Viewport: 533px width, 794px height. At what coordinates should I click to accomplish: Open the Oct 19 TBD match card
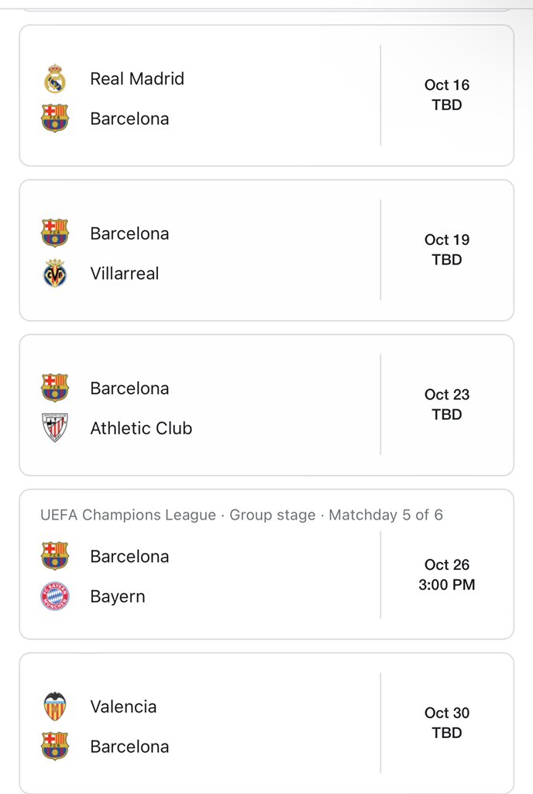[266, 250]
